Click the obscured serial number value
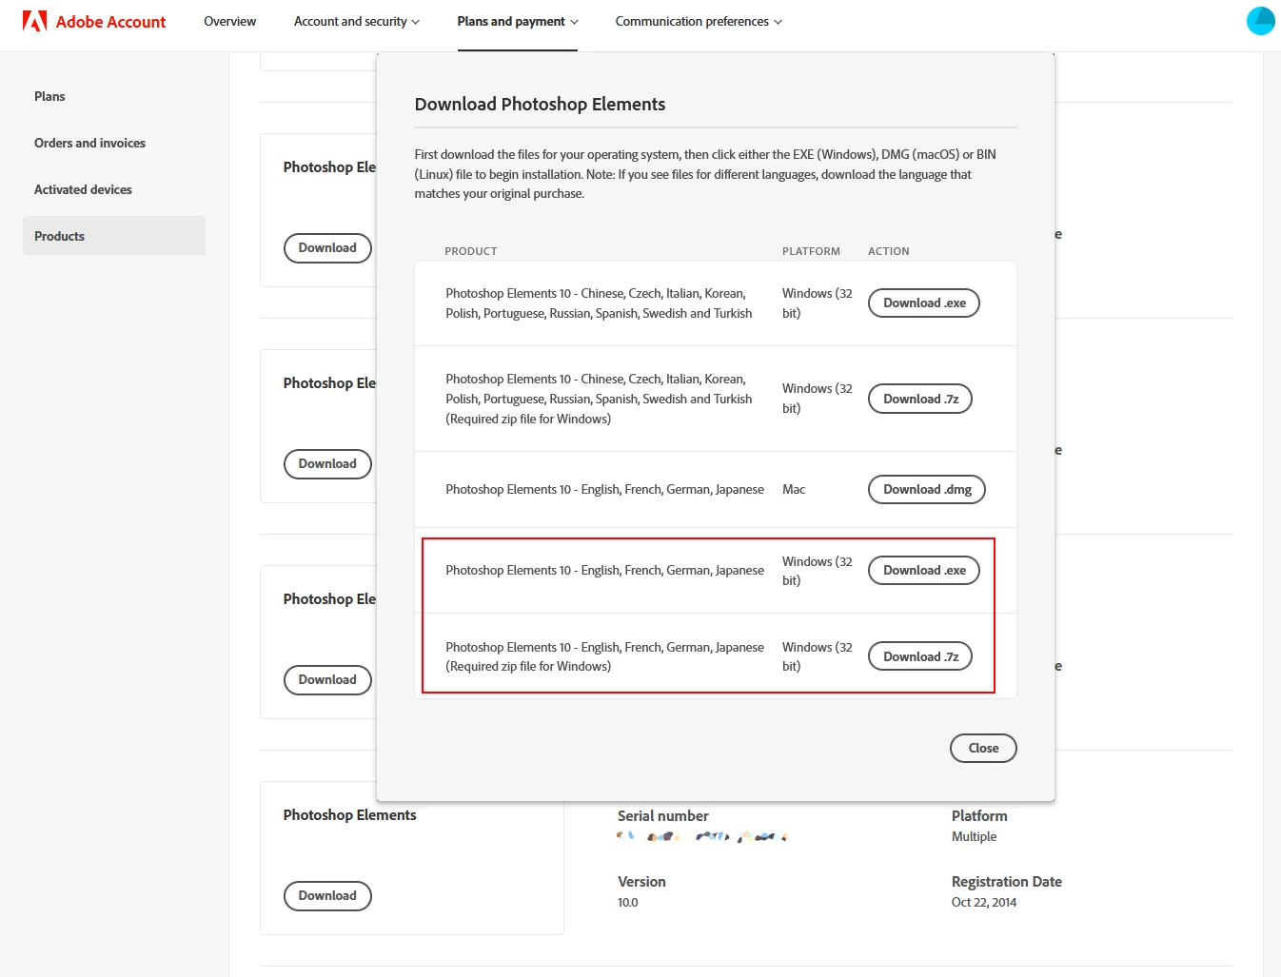The image size is (1281, 977). tap(702, 837)
